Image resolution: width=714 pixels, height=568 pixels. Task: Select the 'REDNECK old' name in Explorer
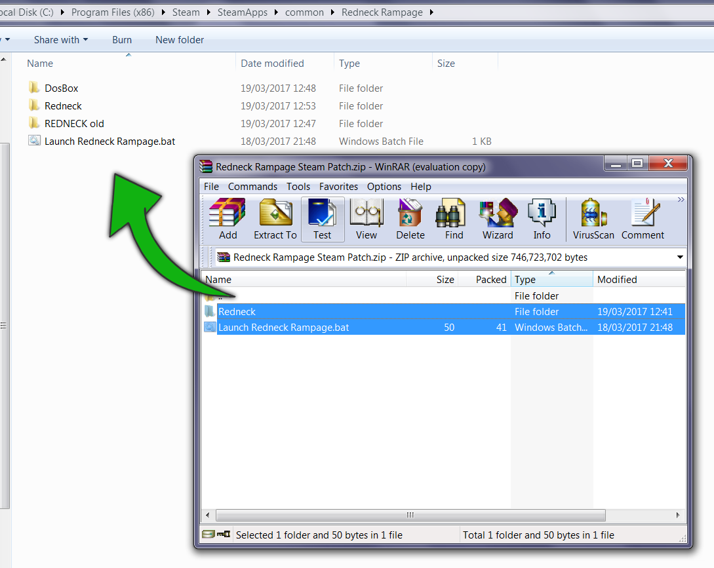click(x=74, y=123)
